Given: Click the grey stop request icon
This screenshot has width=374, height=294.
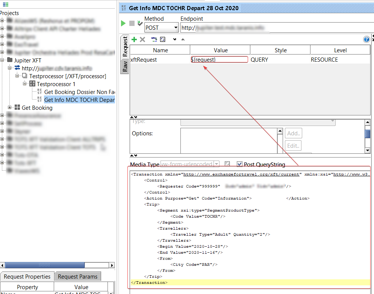Looking at the screenshot, I should [132, 23].
